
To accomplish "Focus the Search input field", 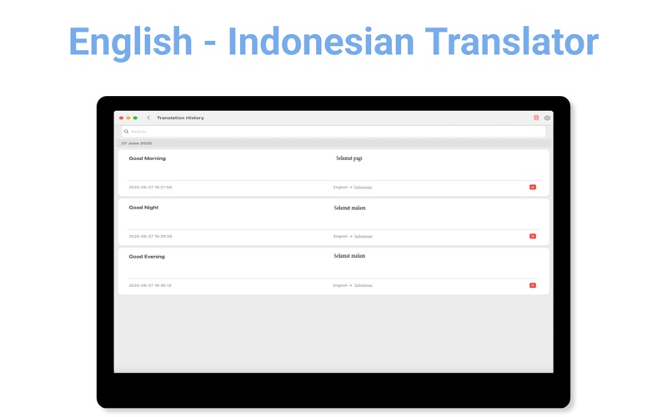I will point(333,132).
